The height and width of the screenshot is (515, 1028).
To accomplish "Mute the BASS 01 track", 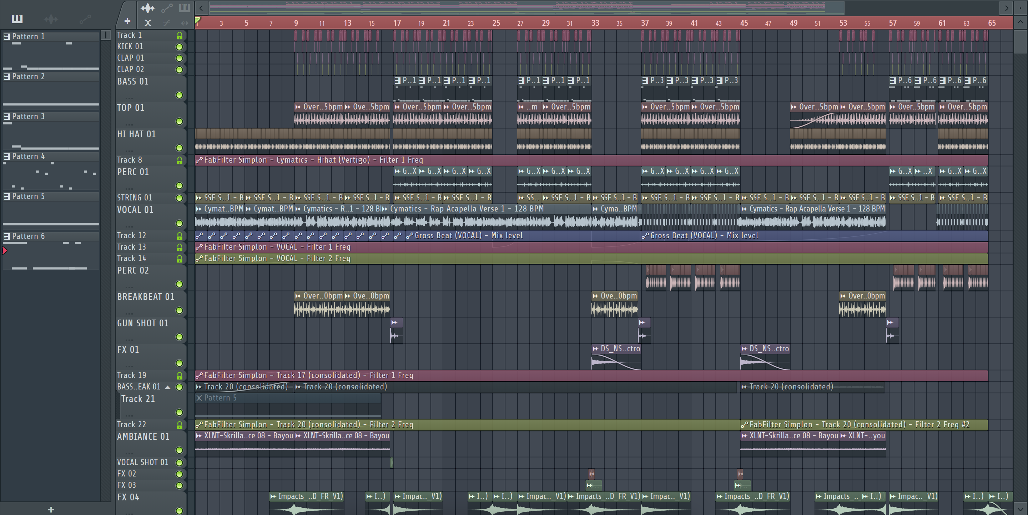I will [180, 95].
